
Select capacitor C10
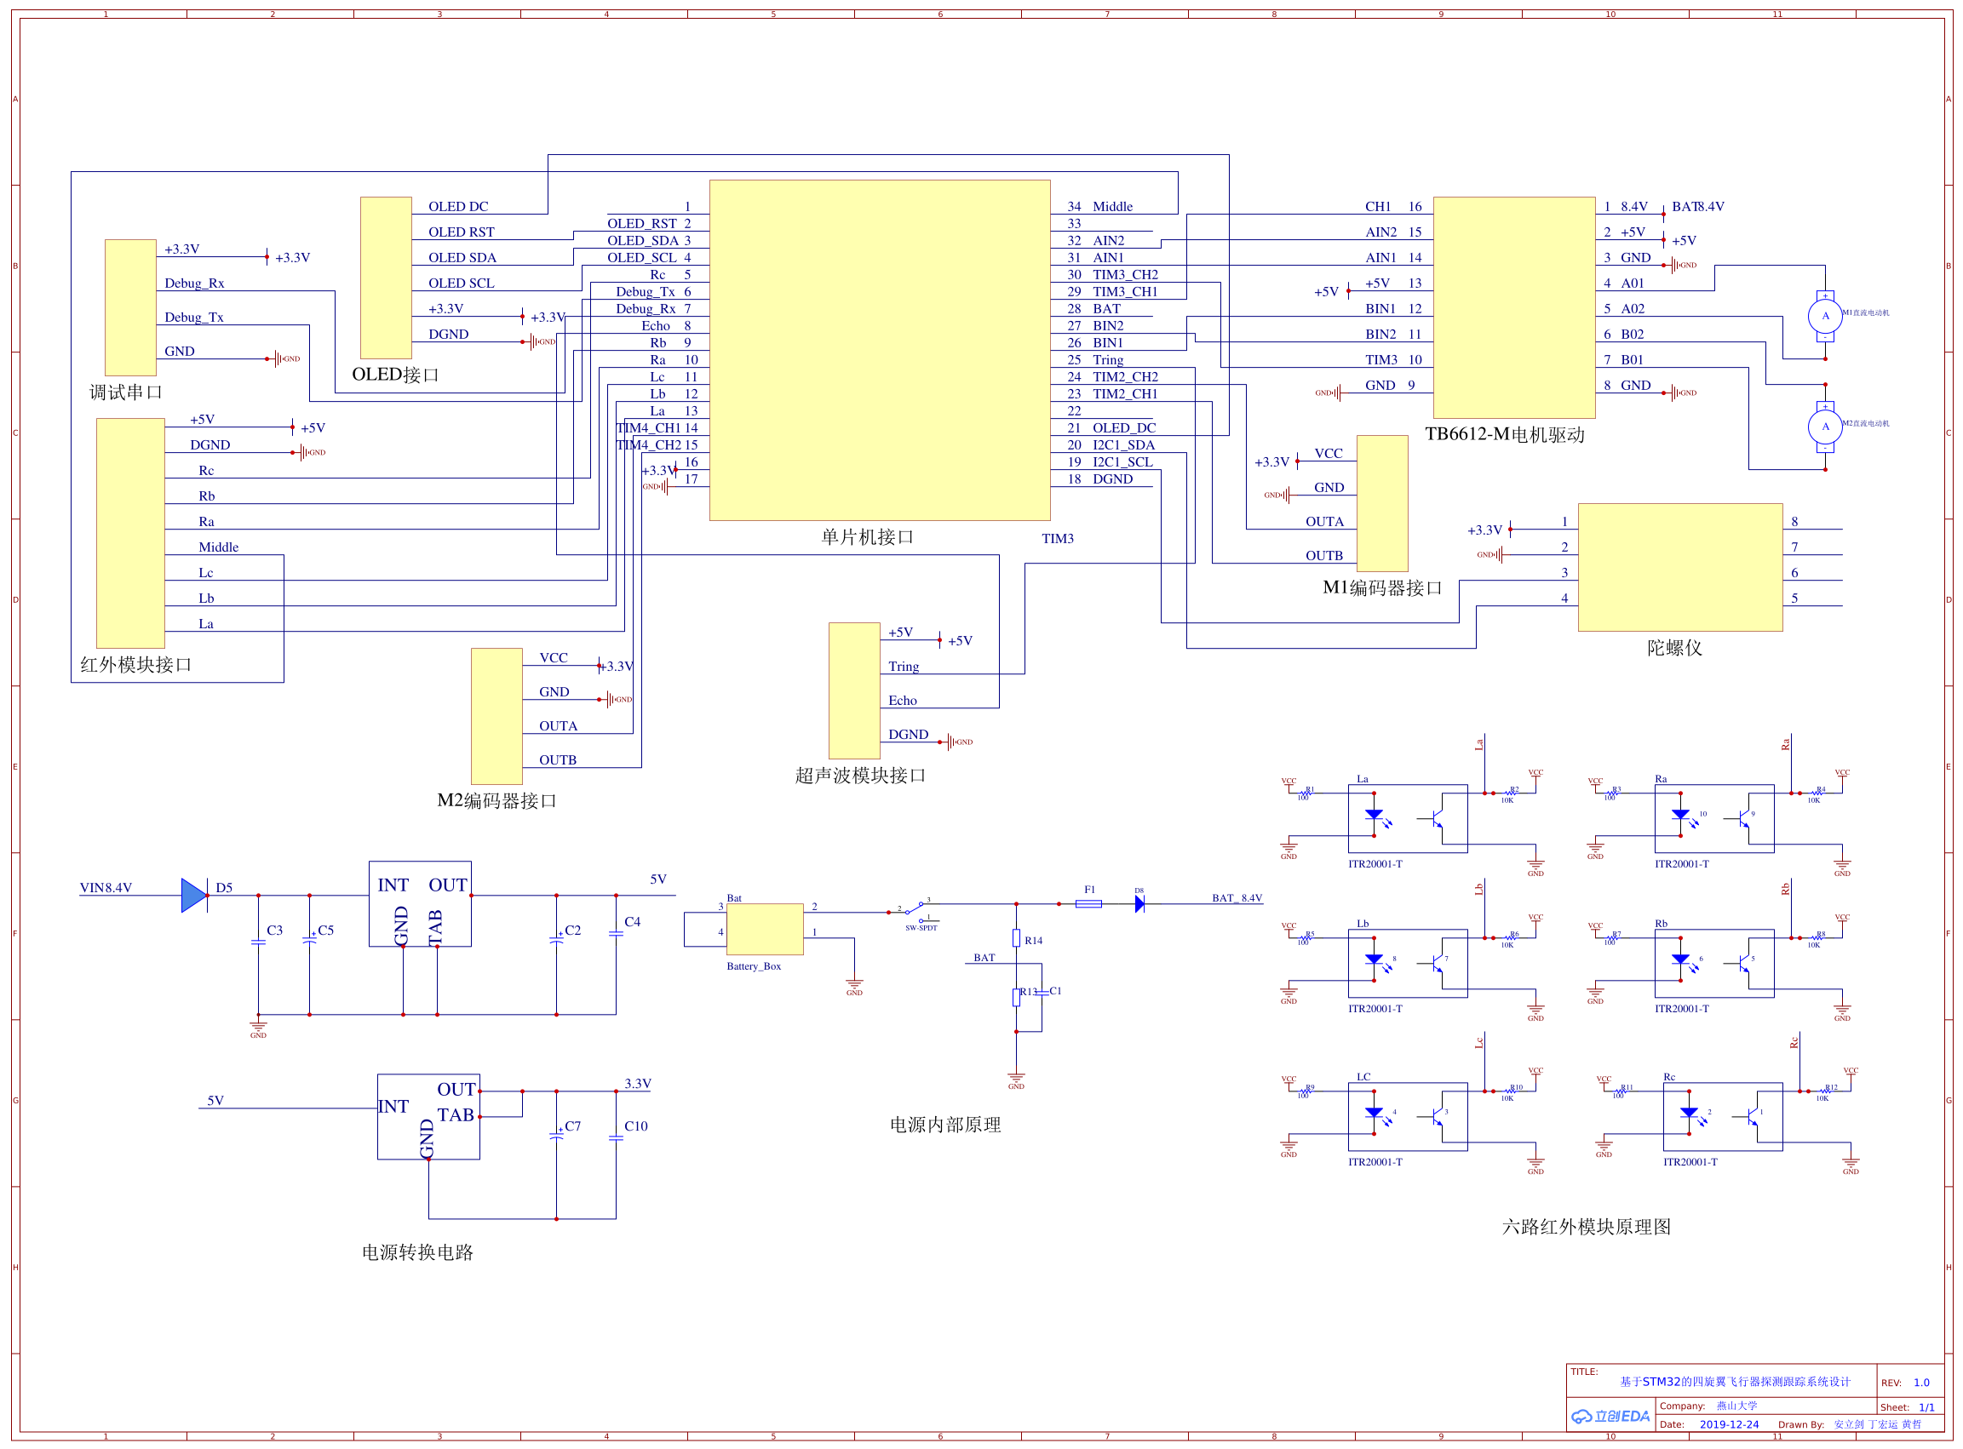click(x=616, y=1137)
